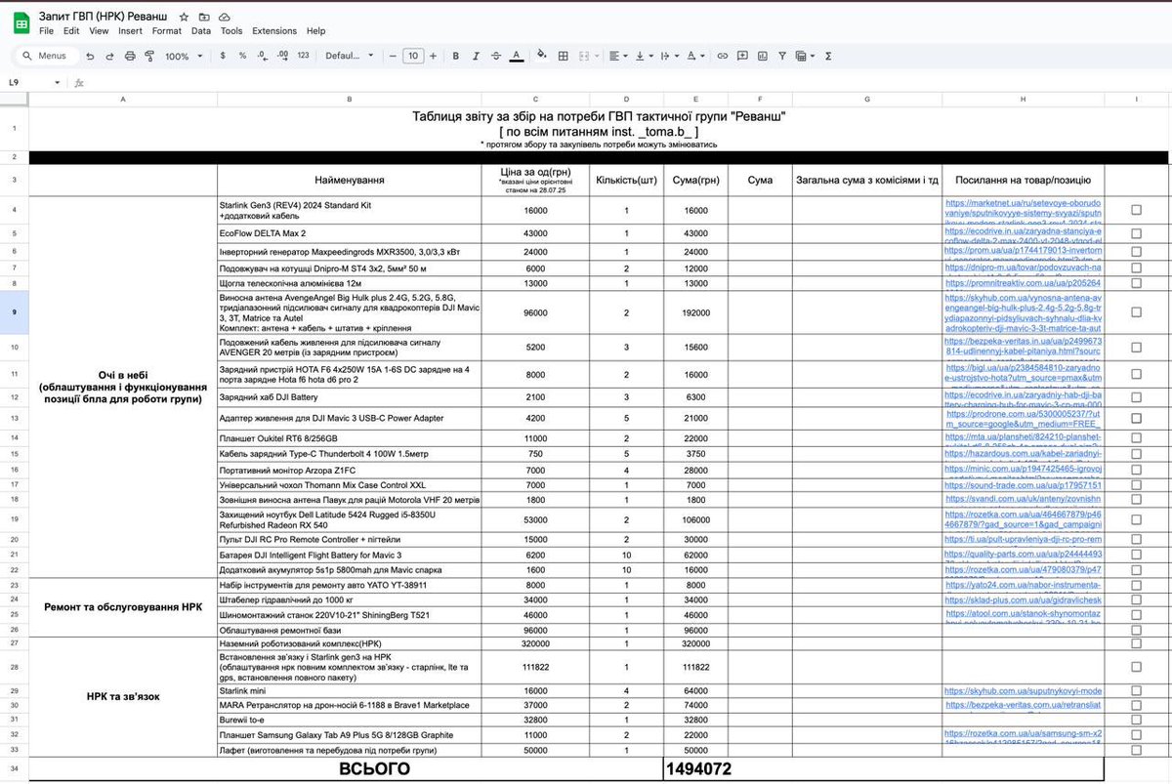1172x784 pixels.
Task: Check cloud save status icon
Action: point(225,18)
